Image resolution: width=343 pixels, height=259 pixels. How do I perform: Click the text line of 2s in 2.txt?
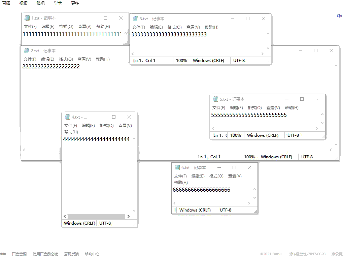pyautogui.click(x=51, y=67)
